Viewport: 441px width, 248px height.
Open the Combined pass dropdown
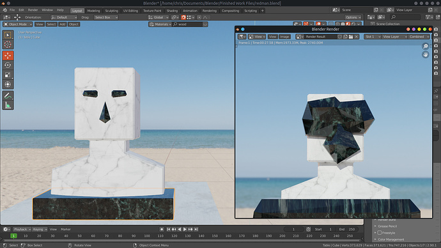[x=419, y=37]
